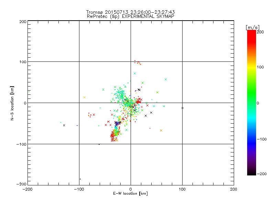275x206 pixels.
Task: Click the colorbar '200' top label
Action: 260,32
